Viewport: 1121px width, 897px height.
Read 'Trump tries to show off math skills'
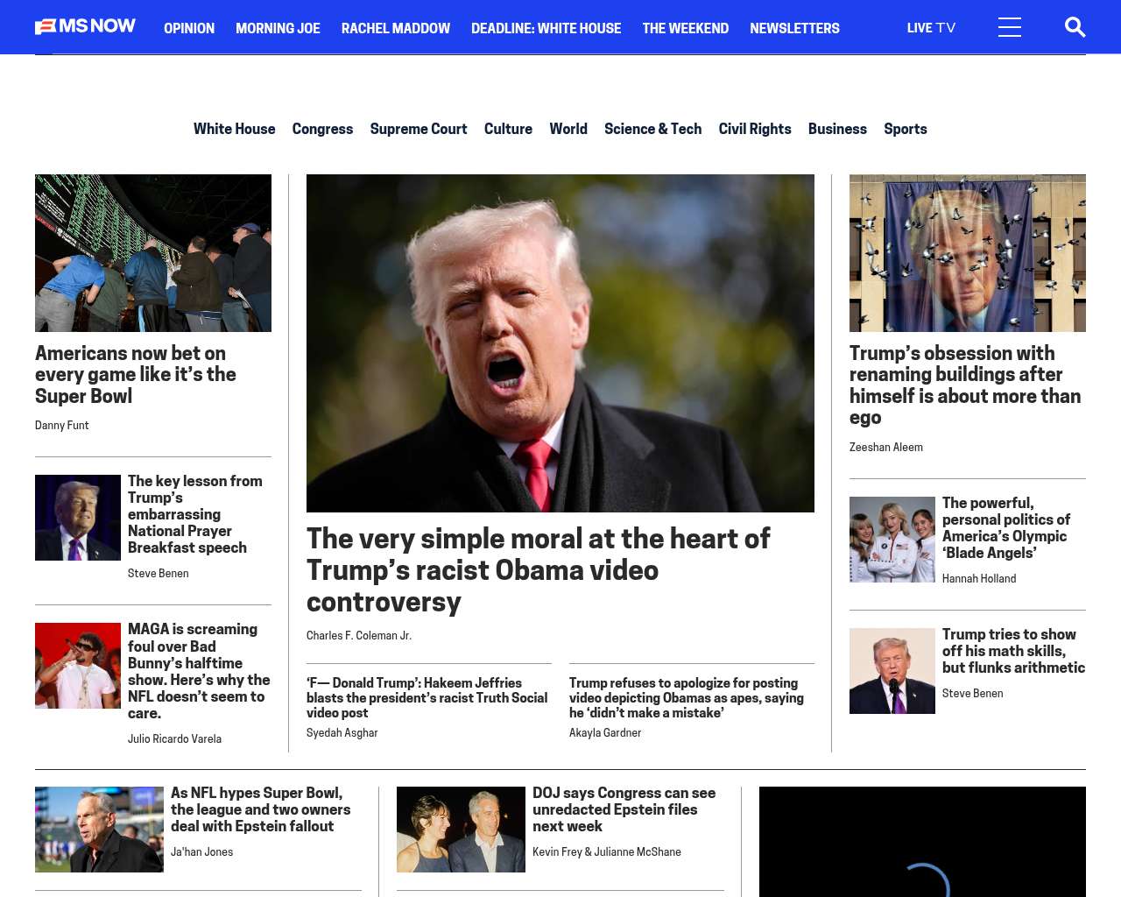click(x=1013, y=651)
